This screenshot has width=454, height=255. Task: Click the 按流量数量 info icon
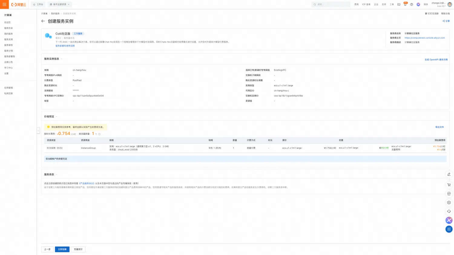click(x=99, y=134)
